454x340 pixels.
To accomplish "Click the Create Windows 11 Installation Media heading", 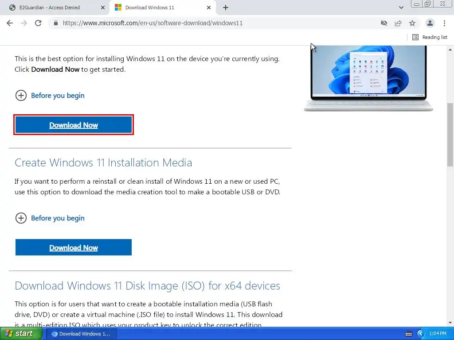I will [x=103, y=162].
